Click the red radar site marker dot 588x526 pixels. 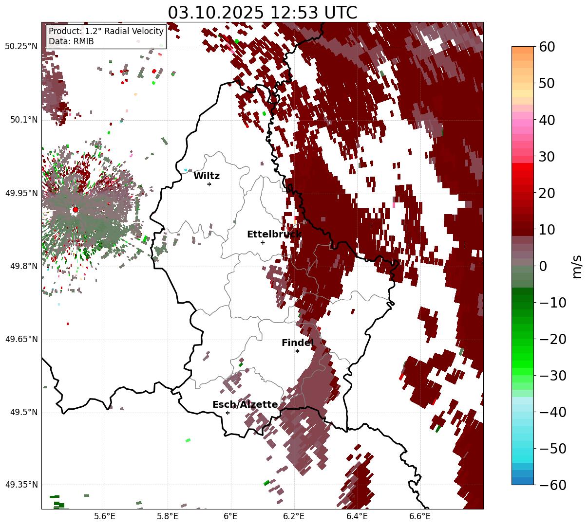tap(75, 210)
